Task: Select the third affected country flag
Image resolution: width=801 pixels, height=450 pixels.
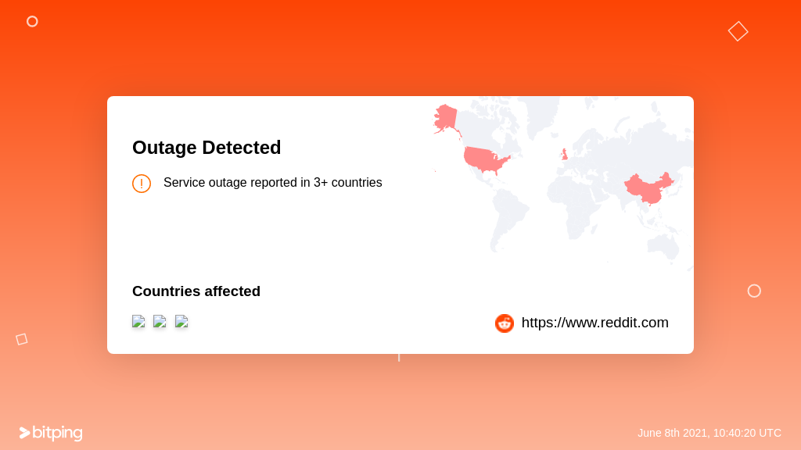Action: (x=181, y=321)
